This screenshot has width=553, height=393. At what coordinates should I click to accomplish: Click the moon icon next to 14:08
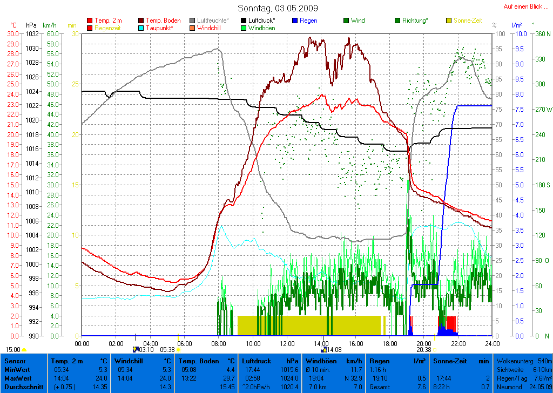[x=323, y=350]
